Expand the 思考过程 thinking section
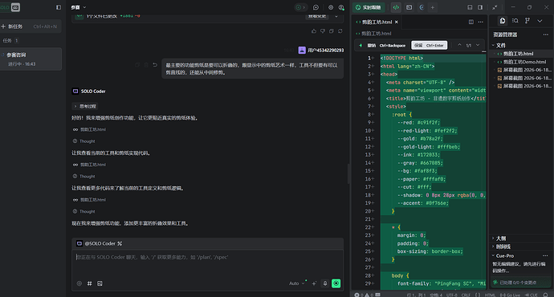Viewport: 554px width, 297px height. (x=85, y=106)
